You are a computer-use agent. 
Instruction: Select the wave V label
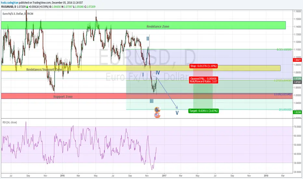(177, 113)
